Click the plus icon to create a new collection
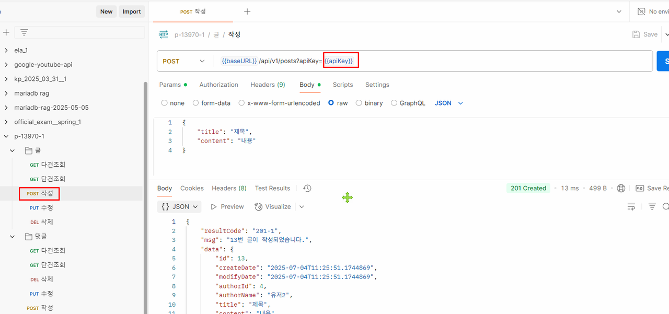The height and width of the screenshot is (314, 669). click(6, 32)
